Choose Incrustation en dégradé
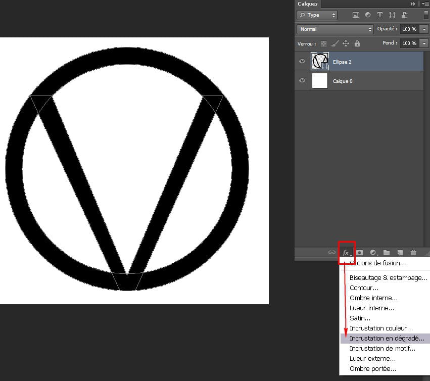430x381 pixels. tap(386, 339)
